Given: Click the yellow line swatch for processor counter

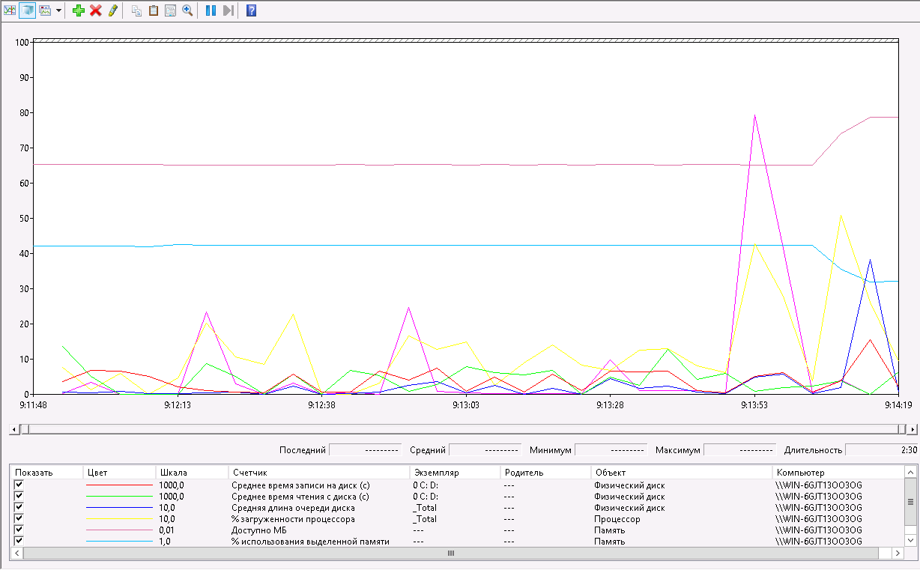Looking at the screenshot, I should tap(119, 519).
